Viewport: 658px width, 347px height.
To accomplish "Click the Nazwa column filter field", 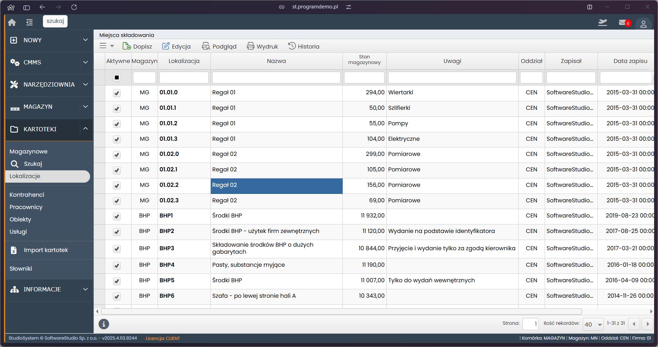I will [x=276, y=77].
